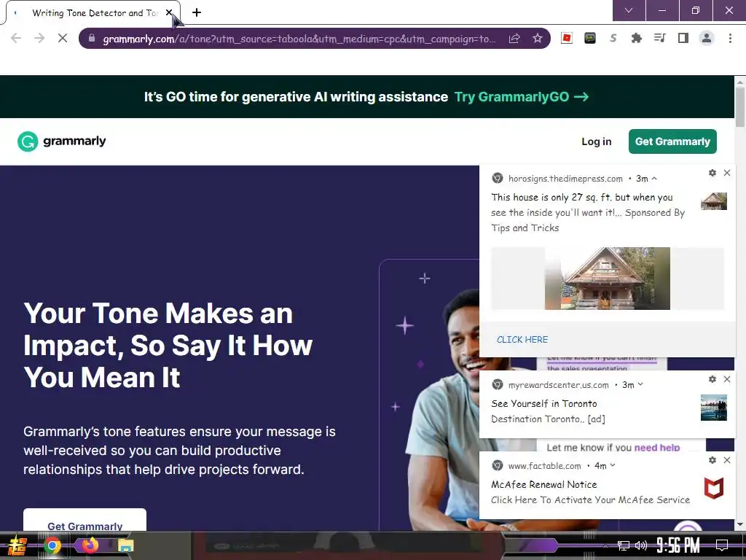Stop loading the page in Chrome
Screen dimensions: 746x560
pos(63,38)
